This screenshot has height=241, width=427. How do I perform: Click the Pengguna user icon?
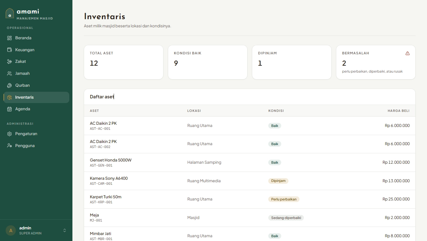[x=9, y=146]
